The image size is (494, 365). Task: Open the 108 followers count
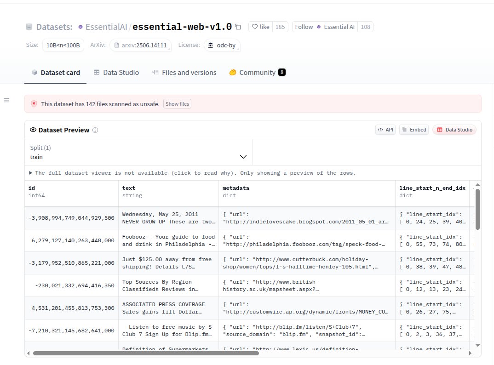coord(366,27)
